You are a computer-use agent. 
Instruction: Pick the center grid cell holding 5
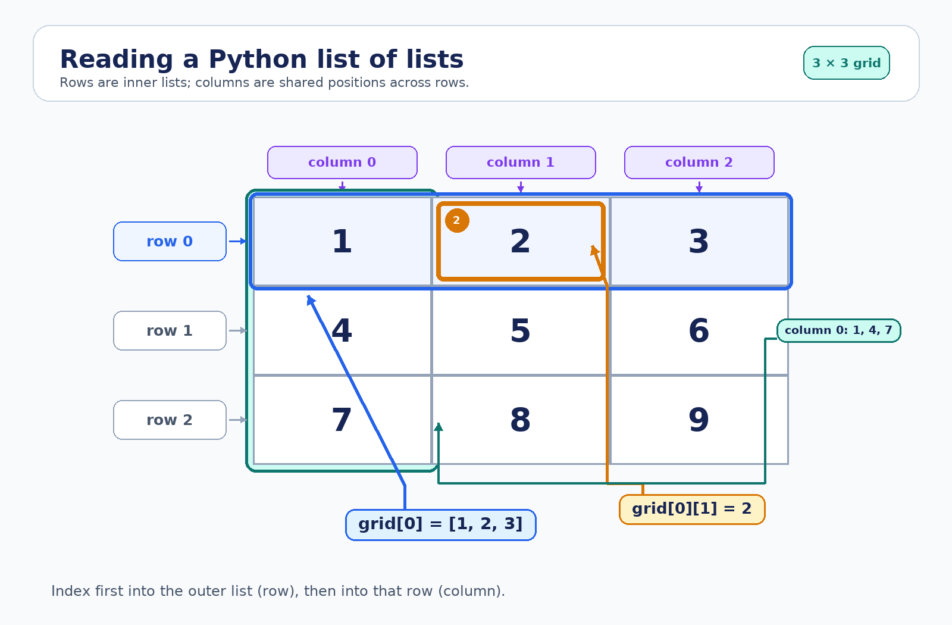click(x=521, y=330)
